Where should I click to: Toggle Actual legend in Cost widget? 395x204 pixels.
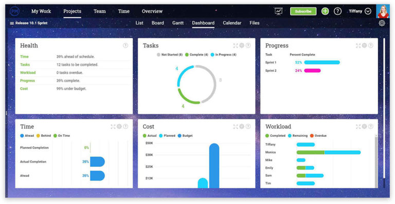150,135
